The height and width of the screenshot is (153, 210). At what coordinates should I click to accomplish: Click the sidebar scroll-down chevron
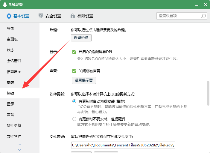pos(20,150)
